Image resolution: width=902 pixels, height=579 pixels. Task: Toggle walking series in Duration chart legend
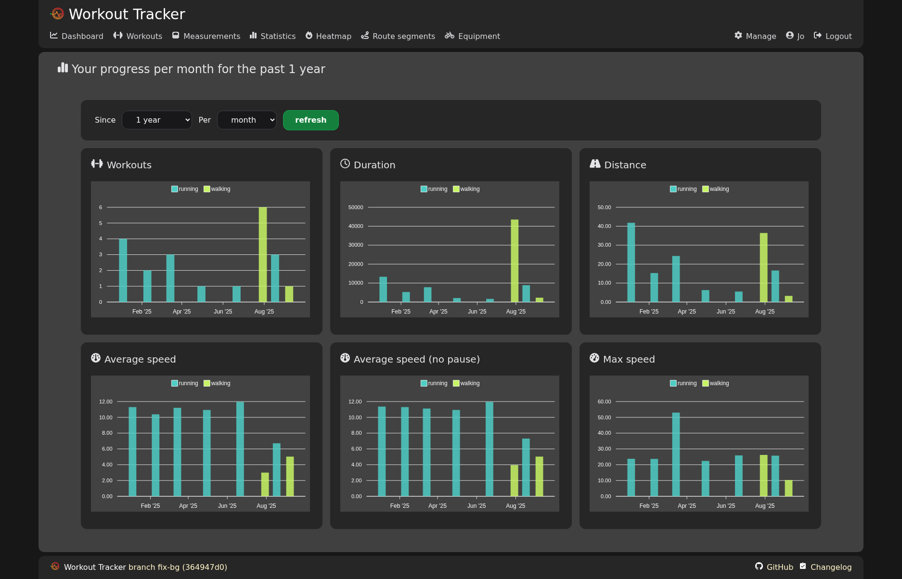[466, 189]
